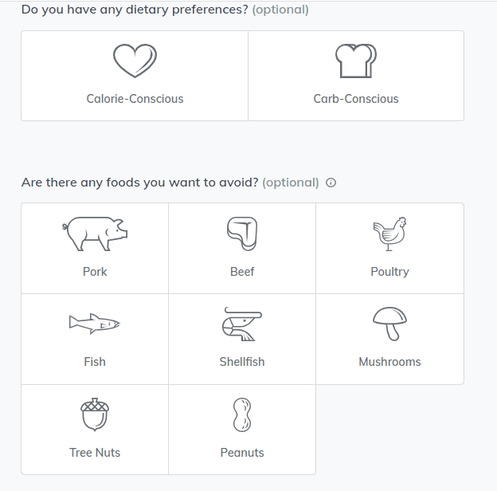Select the Pork text label to avoid

(95, 272)
